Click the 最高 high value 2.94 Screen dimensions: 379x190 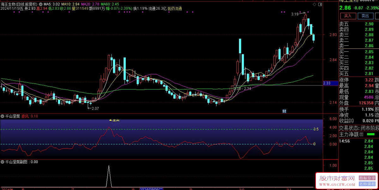tap(369, 86)
